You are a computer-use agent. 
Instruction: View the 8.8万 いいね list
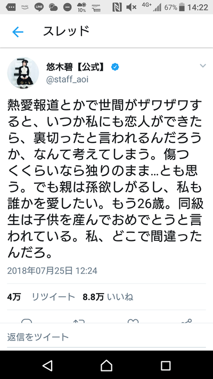108,297
